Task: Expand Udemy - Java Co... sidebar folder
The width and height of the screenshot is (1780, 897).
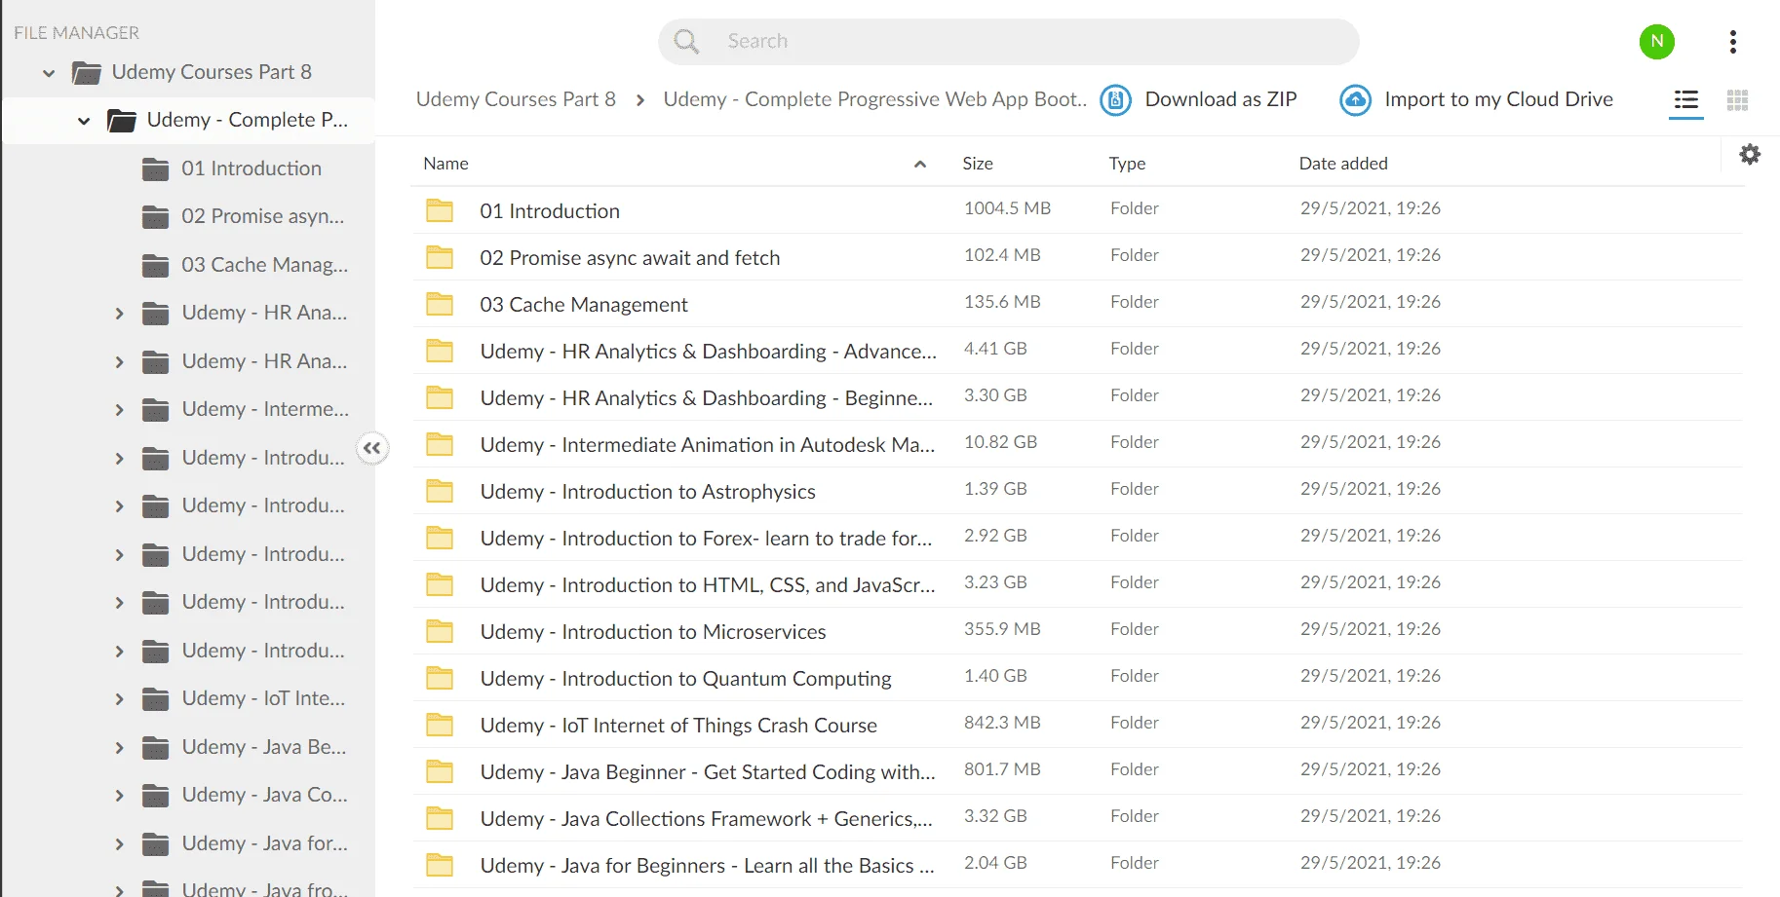Action: (x=119, y=795)
